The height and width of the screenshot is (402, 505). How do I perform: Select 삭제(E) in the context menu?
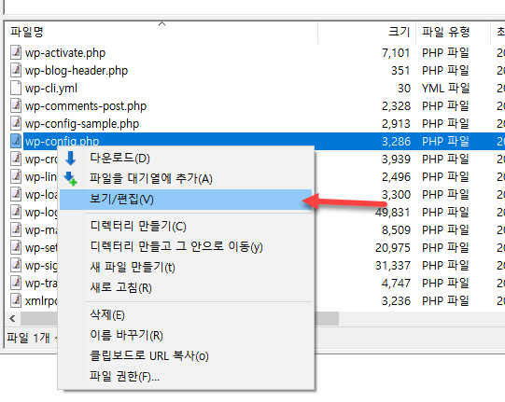coord(186,314)
